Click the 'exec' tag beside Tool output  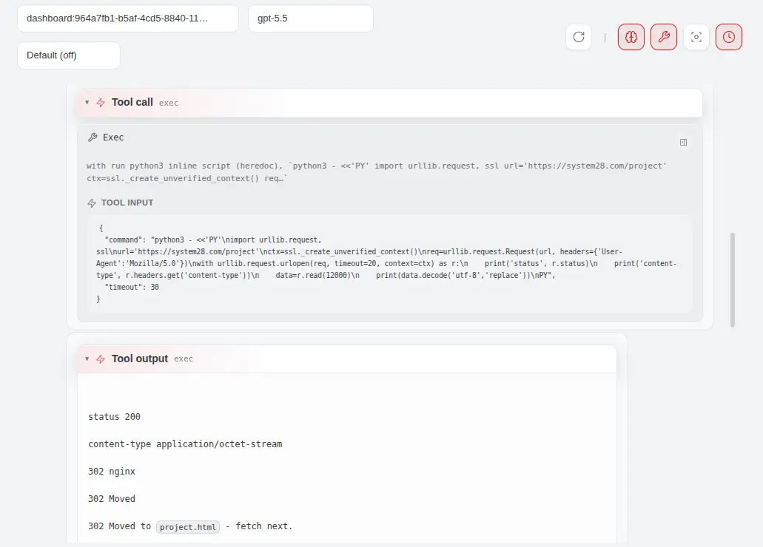click(x=184, y=359)
